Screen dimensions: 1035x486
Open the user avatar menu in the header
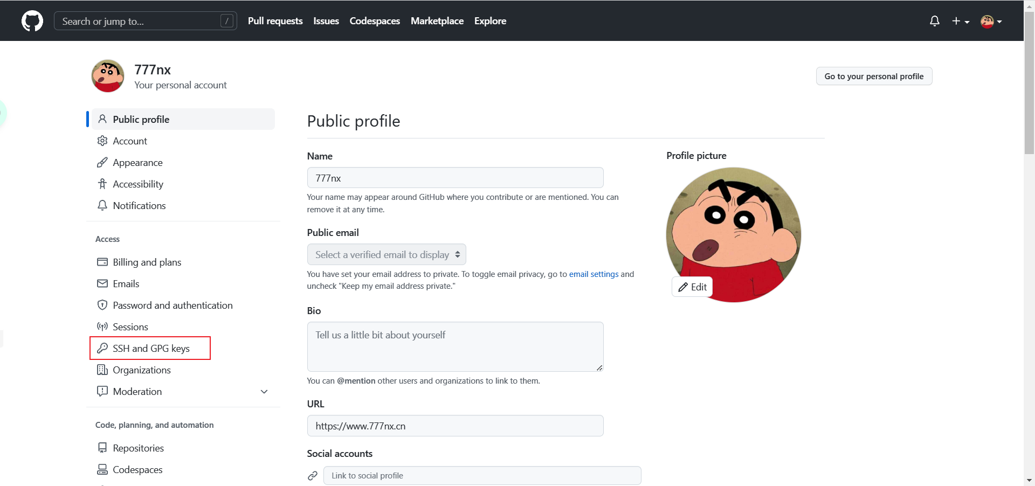pyautogui.click(x=991, y=21)
